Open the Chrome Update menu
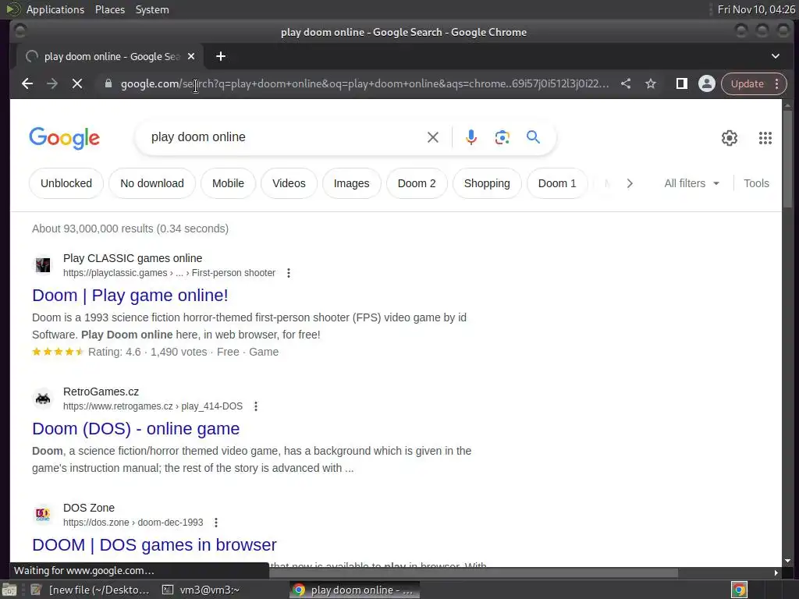Screen dimensions: 799x599 point(755,83)
